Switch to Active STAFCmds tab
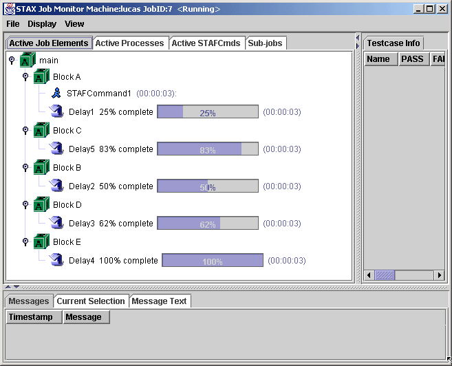 [x=206, y=43]
